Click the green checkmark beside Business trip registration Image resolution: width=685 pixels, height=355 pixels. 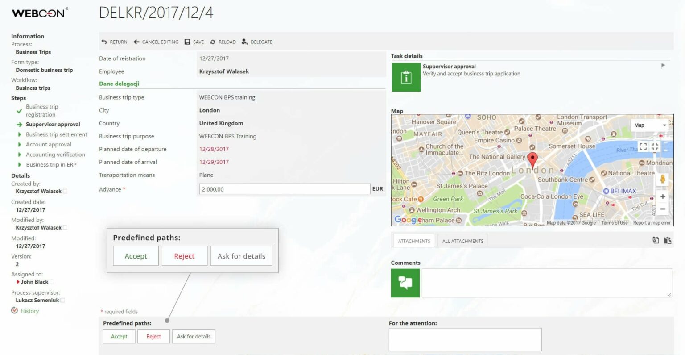click(19, 111)
